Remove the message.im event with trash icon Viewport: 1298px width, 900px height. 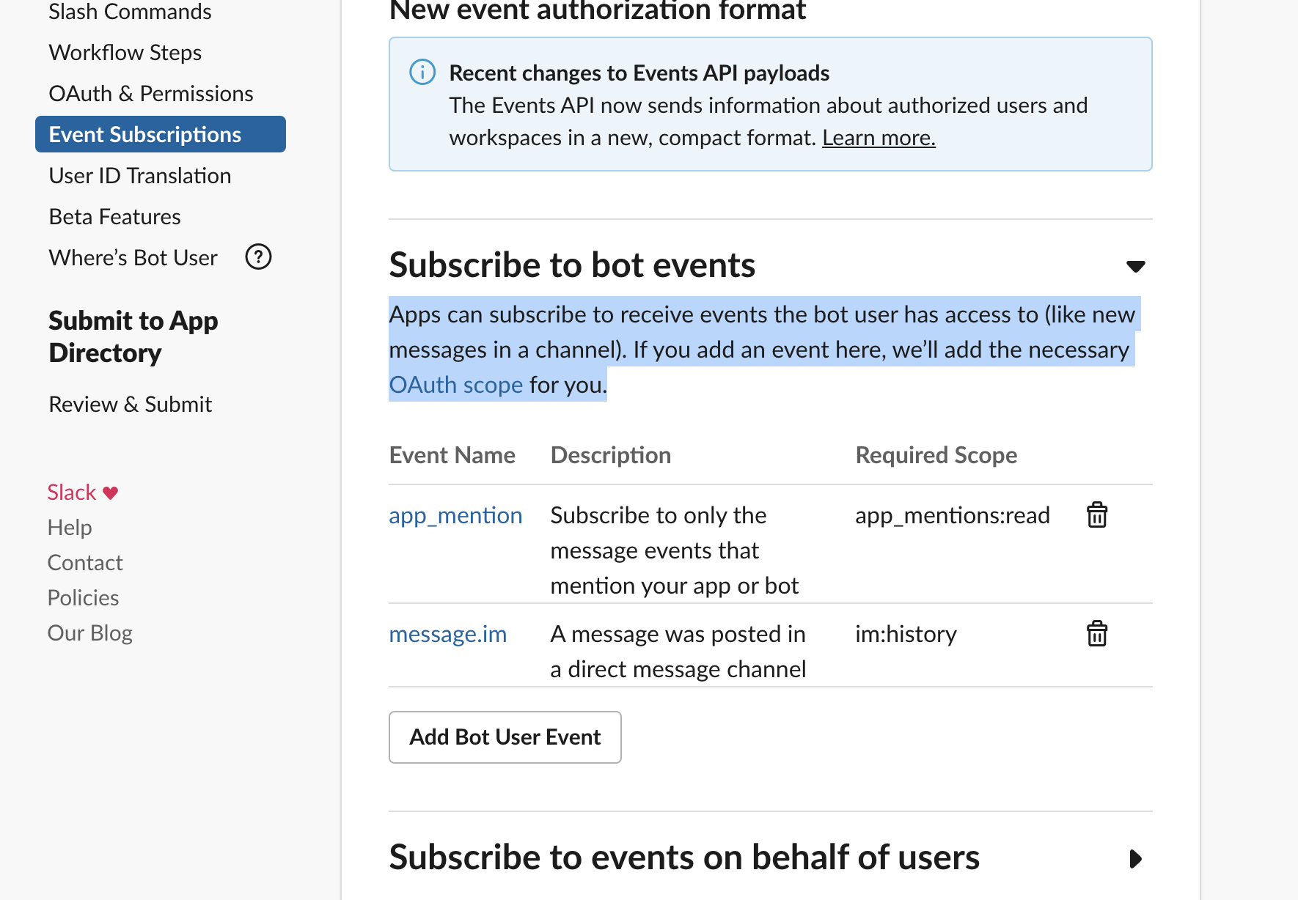point(1096,634)
